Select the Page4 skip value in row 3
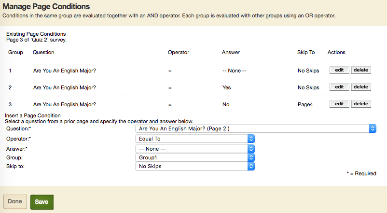 (305, 104)
